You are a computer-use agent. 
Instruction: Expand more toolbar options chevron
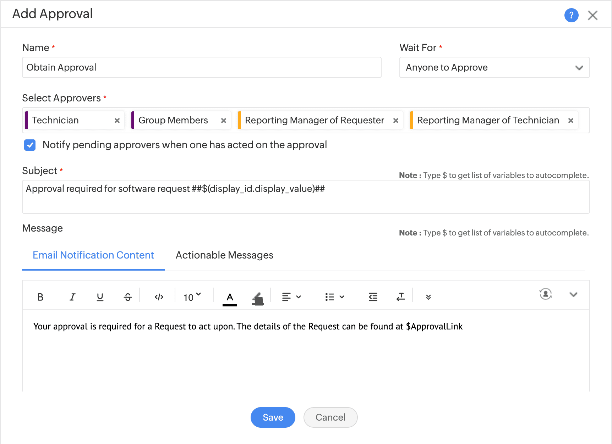tap(428, 297)
